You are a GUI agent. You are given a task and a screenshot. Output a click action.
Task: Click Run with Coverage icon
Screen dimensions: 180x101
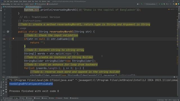tap(164, 4)
